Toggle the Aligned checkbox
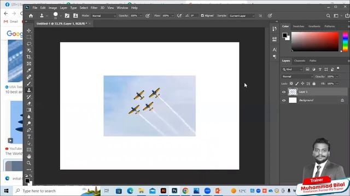This screenshot has width=350, height=196. tap(202, 16)
